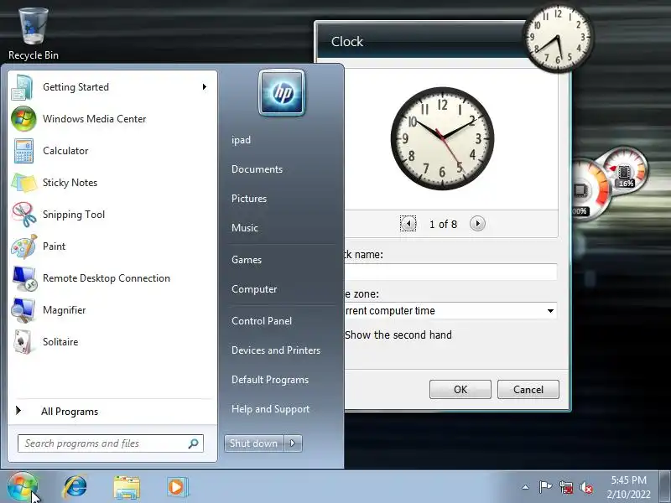Confirm Clock settings with OK
Image resolution: width=671 pixels, height=503 pixels.
[x=460, y=390]
